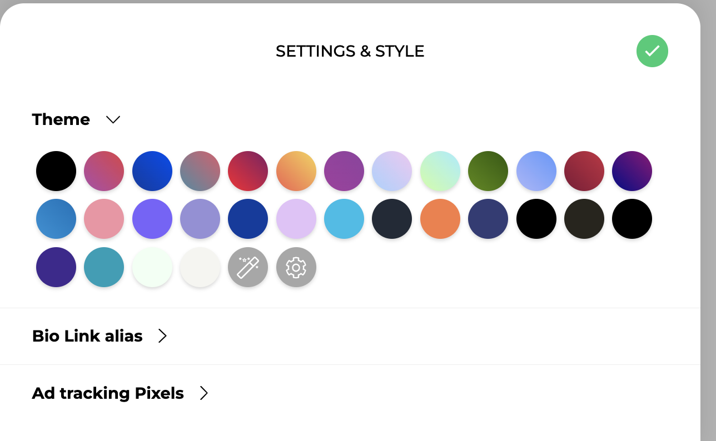This screenshot has height=441, width=716.
Task: Click the SETTINGS & STYLE title
Action: [350, 51]
